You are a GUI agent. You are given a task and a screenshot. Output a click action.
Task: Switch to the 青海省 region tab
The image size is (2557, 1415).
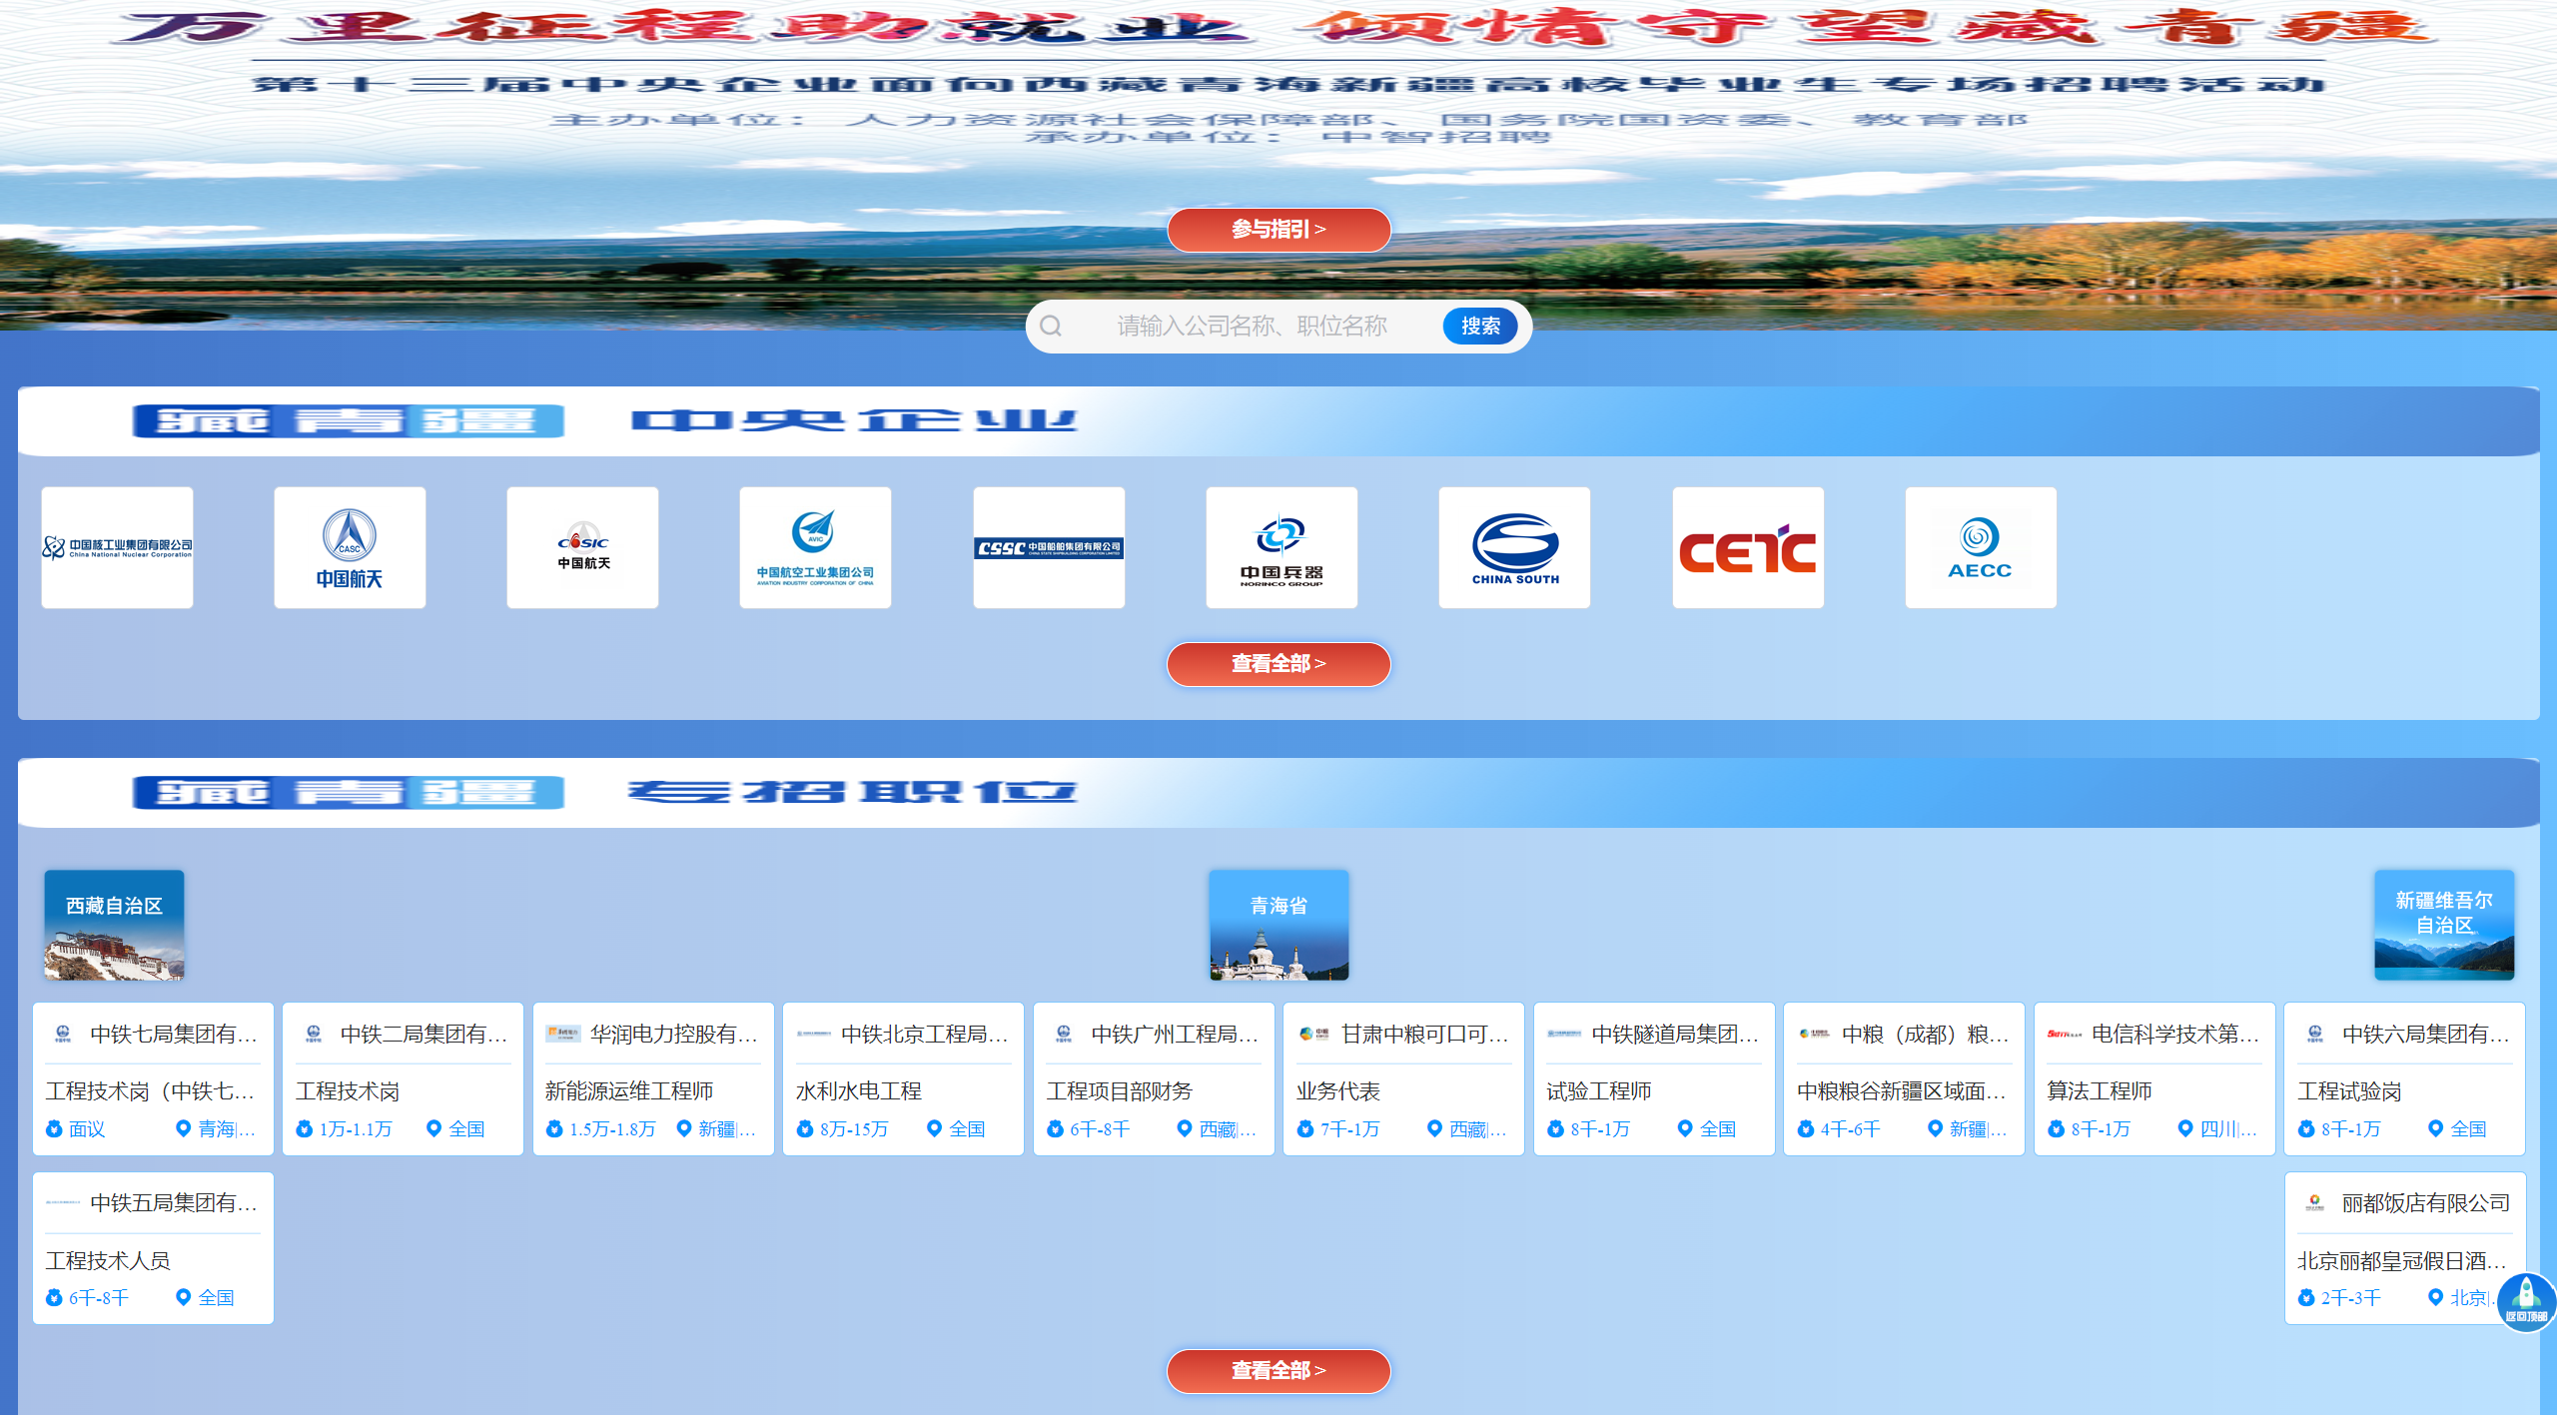tap(1278, 924)
